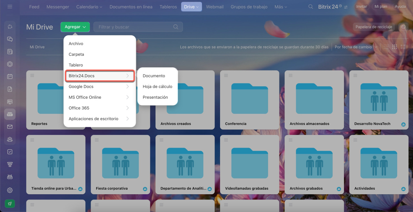
Task: Open Papelera de reciclaje
Action: (x=374, y=27)
